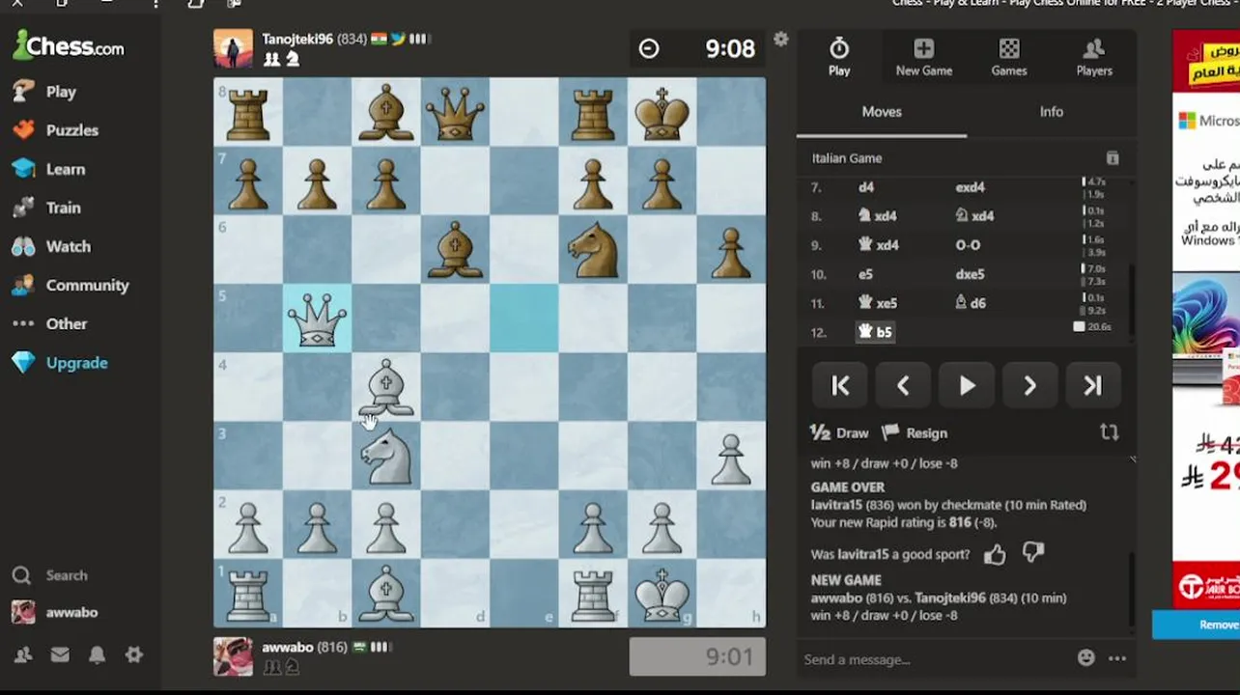Open the friends icon in sidebar footer

pos(23,654)
